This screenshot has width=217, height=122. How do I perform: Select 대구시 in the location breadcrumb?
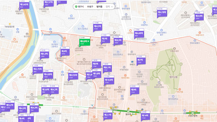click(81, 7)
